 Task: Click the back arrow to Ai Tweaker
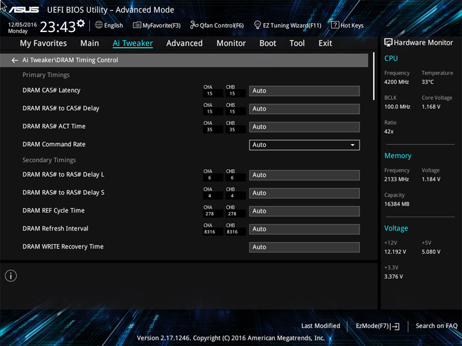point(14,60)
